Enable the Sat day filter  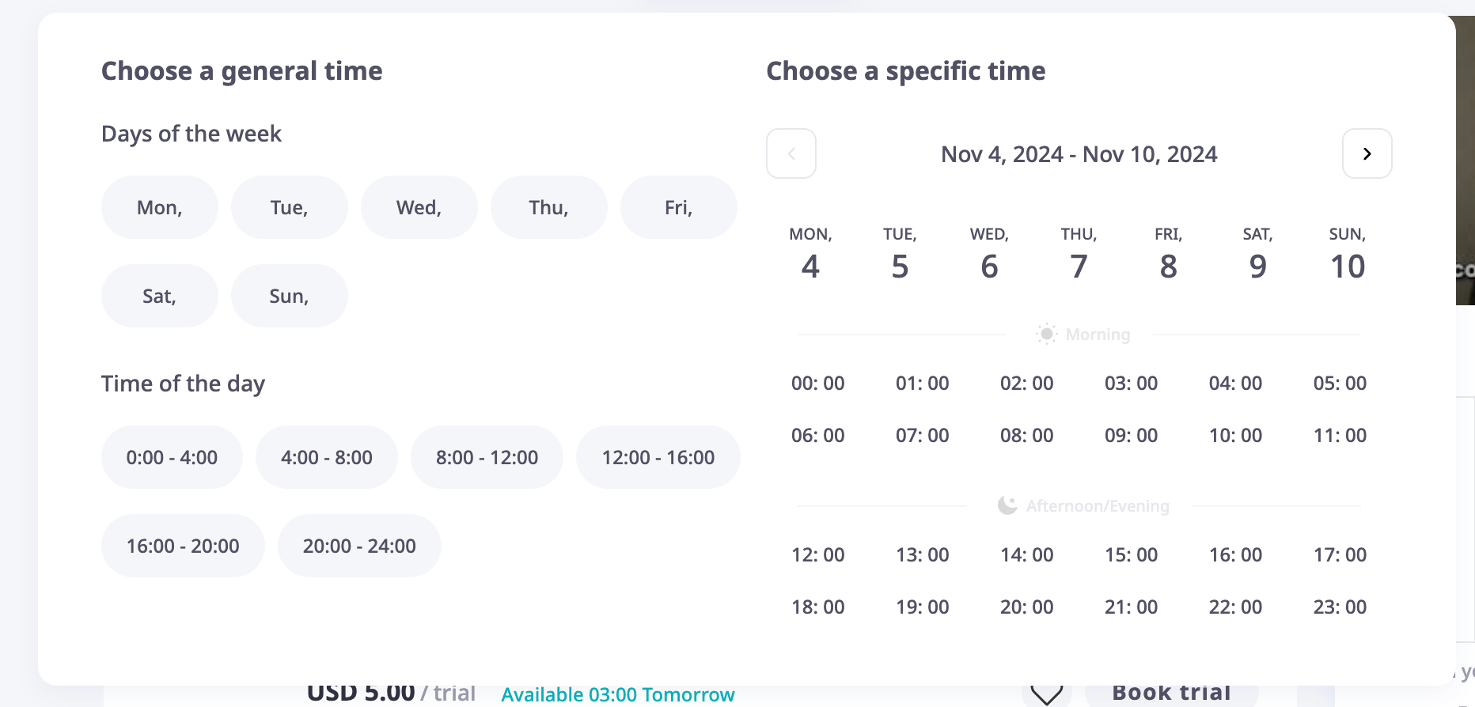coord(160,296)
